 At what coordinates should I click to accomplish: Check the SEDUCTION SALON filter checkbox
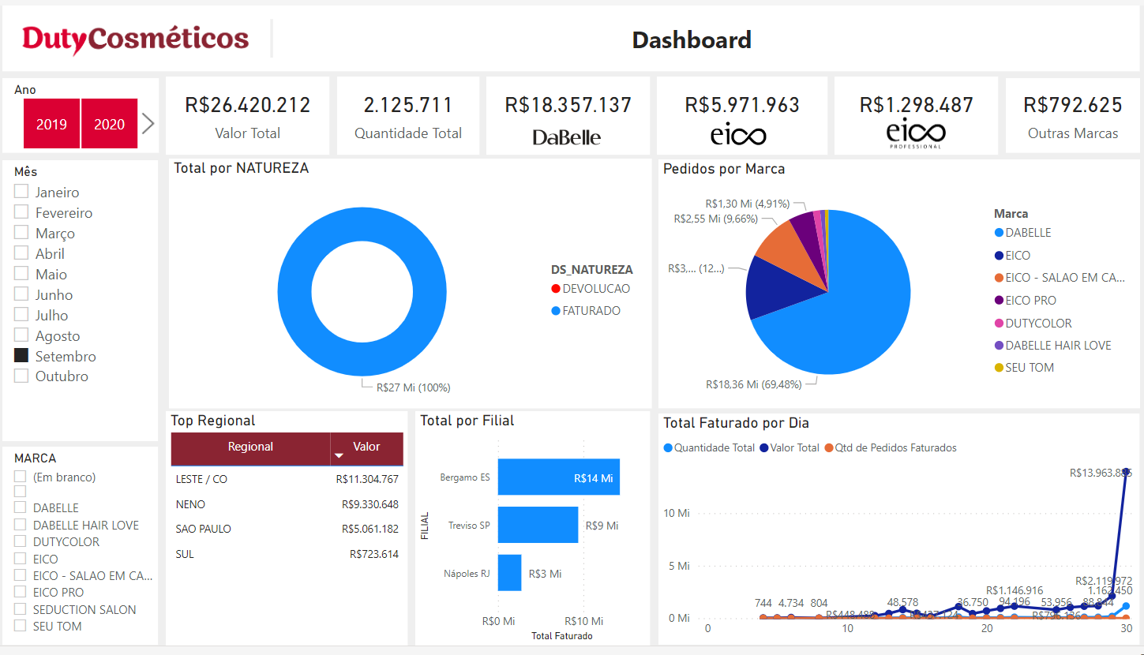click(20, 609)
